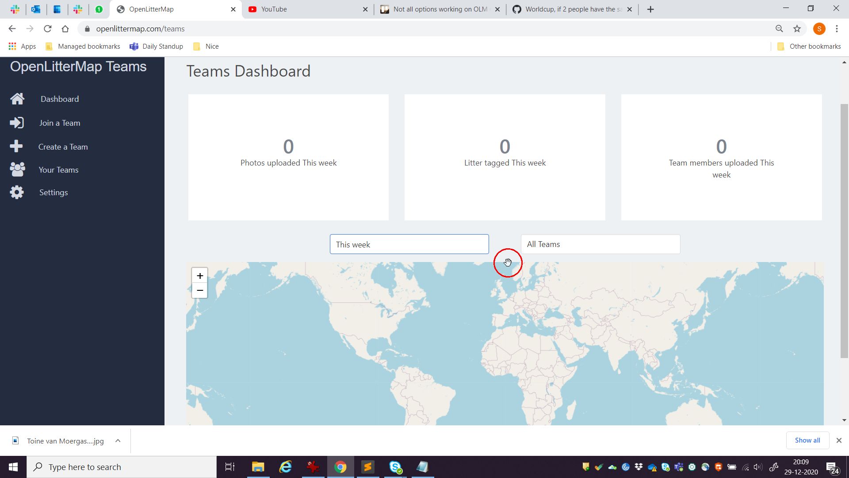
Task: Launch Google Chrome from the taskbar
Action: click(x=340, y=467)
